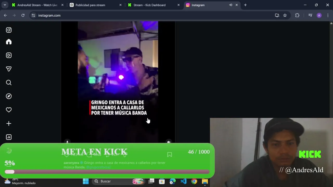The height and width of the screenshot is (187, 333).
Task: Open Visual Studio Code from the taskbar
Action: coord(183,181)
